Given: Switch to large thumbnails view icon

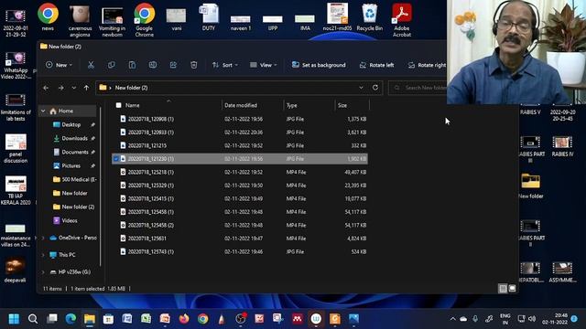Looking at the screenshot, I should [512, 289].
